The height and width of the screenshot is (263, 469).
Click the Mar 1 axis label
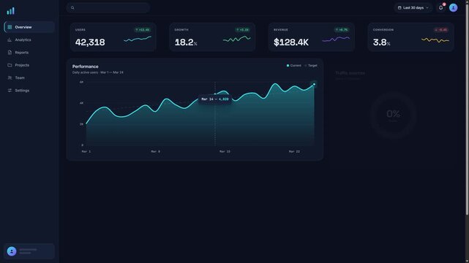86,152
